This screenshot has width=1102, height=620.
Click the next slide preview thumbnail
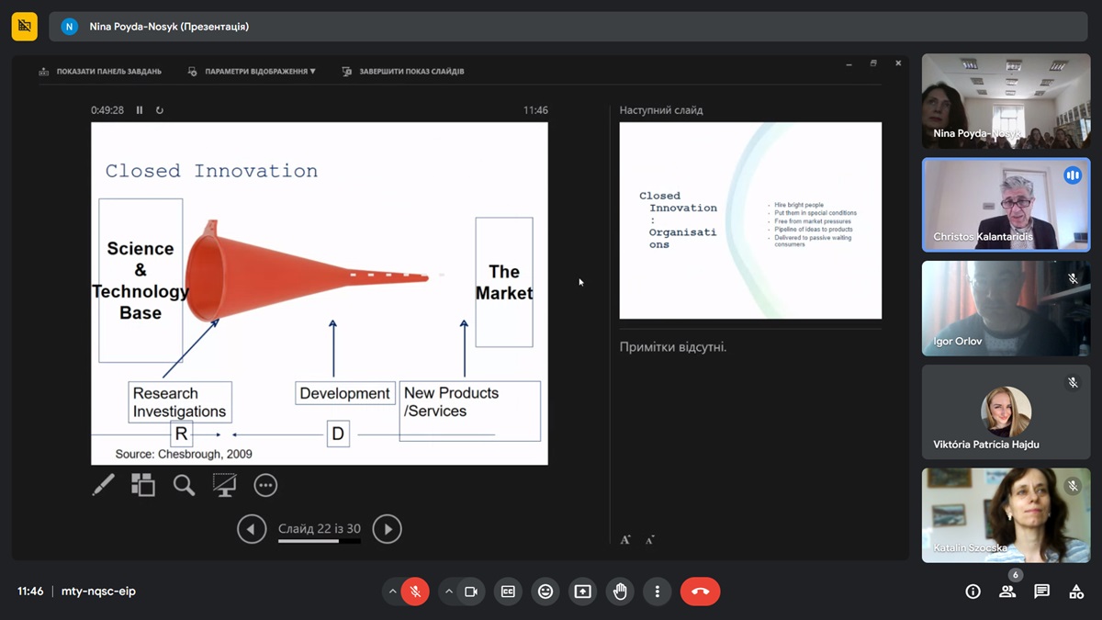pos(750,220)
